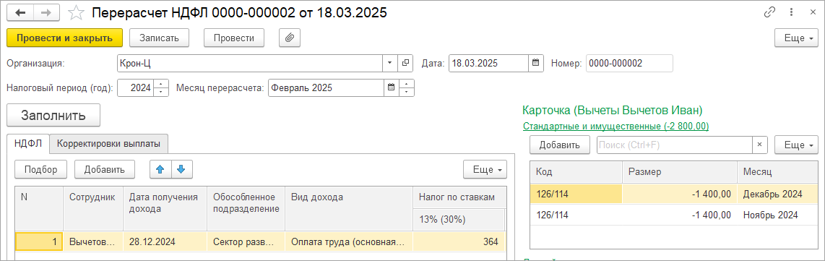
Task: Click the forward navigation arrow
Action: pos(46,13)
